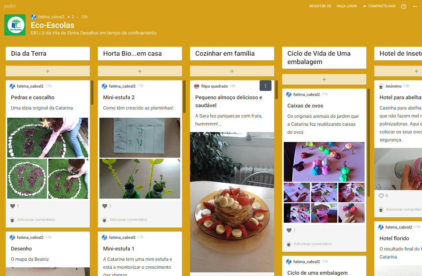The height and width of the screenshot is (276, 422).
Task: Like the Pedras e cascalho post
Action: pyautogui.click(x=13, y=206)
